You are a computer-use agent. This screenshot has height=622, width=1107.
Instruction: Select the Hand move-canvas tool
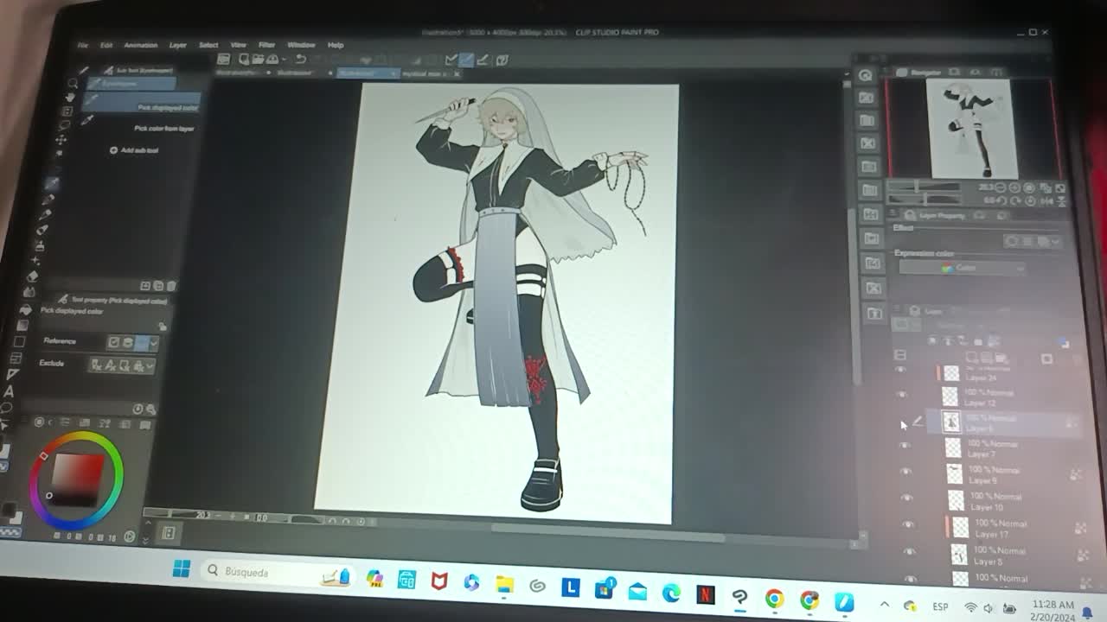pos(70,97)
